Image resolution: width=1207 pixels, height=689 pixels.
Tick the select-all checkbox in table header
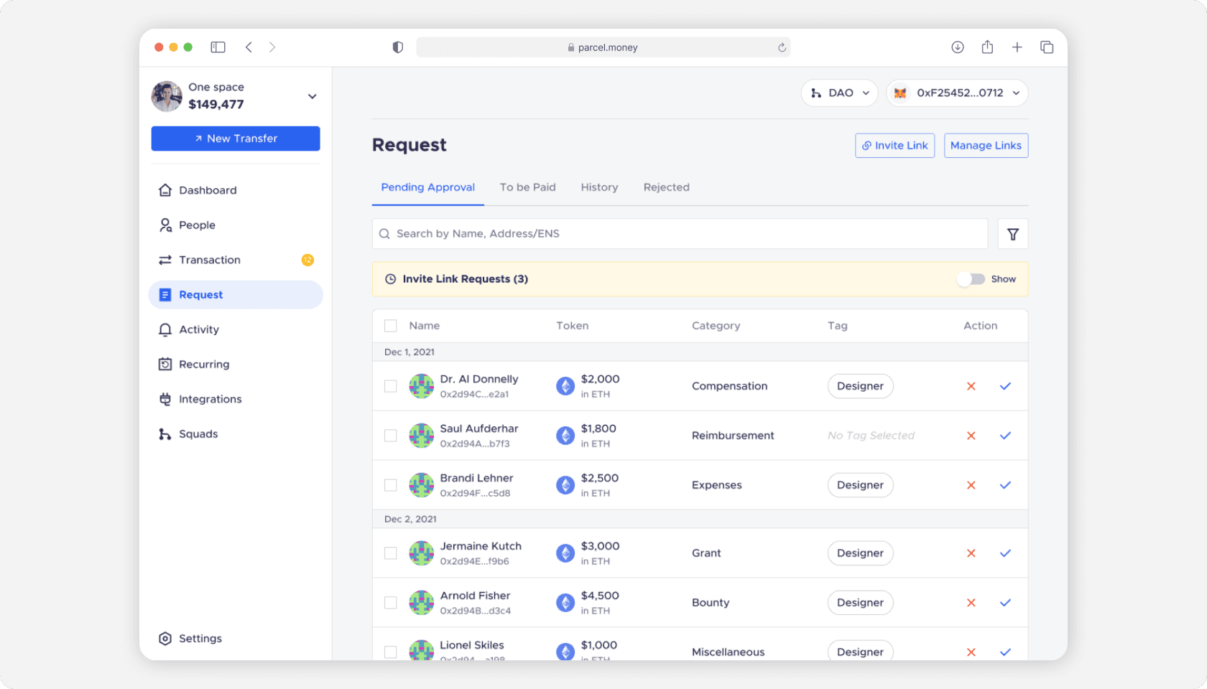tap(391, 326)
